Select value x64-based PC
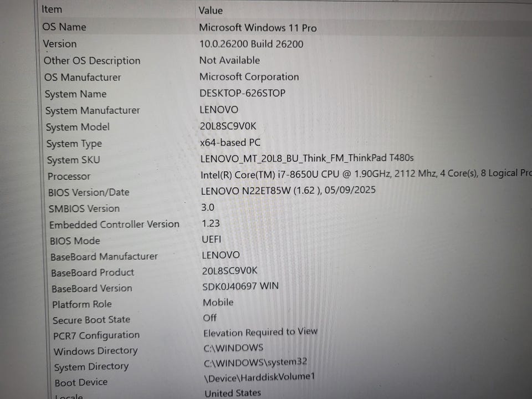Screen dimensions: 532x399 (x=231, y=142)
